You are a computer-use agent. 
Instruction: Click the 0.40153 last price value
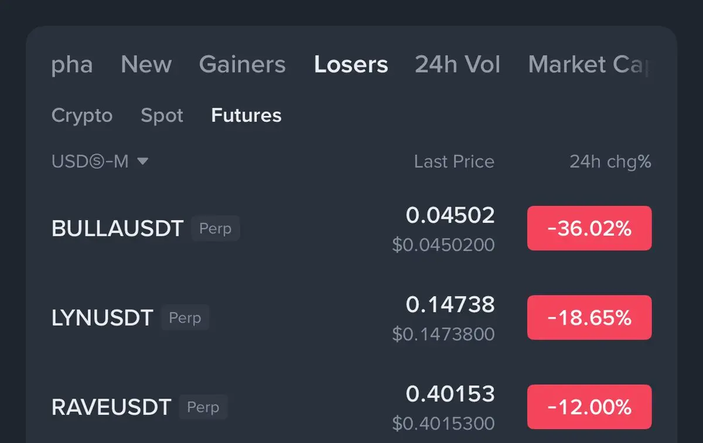tap(450, 394)
